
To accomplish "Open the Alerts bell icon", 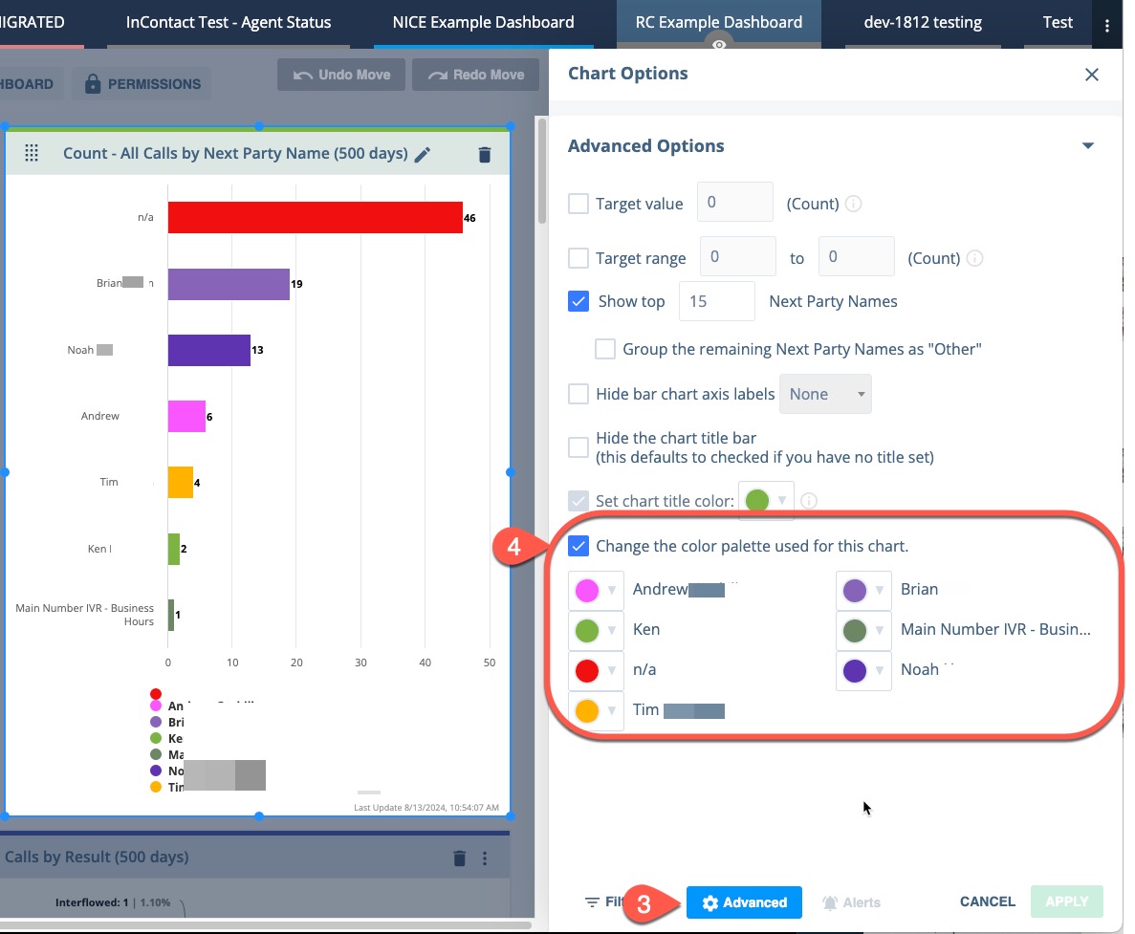I will [849, 901].
